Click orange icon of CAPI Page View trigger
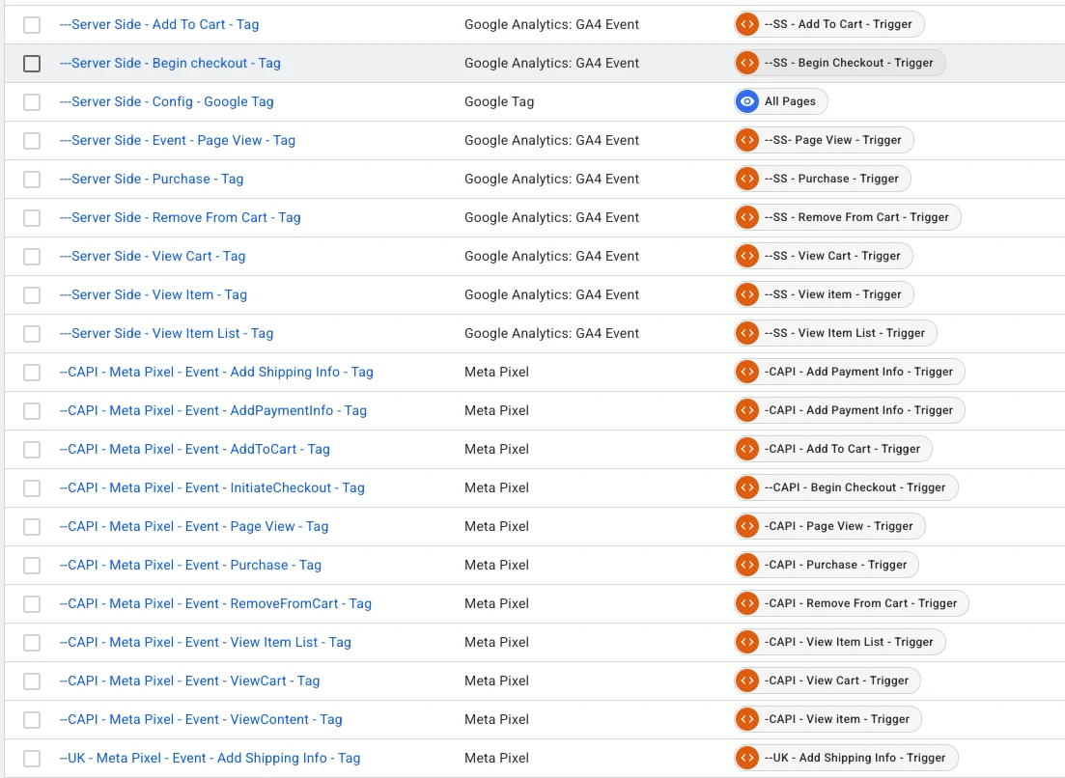Viewport: 1065px width, 778px height. coord(747,526)
